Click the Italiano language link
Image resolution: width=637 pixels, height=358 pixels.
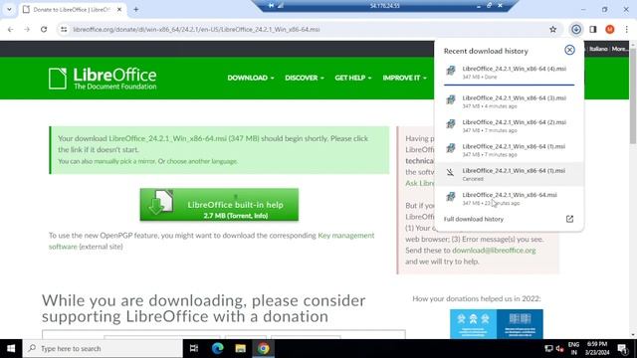click(598, 49)
